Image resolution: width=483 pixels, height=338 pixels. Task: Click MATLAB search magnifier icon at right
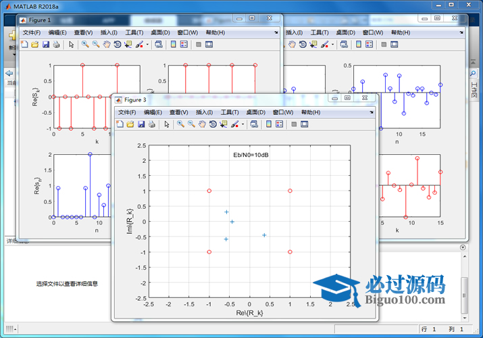[473, 73]
